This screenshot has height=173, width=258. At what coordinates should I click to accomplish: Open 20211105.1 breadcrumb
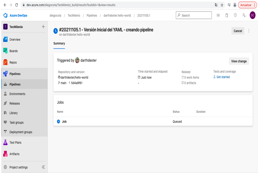click(x=144, y=15)
